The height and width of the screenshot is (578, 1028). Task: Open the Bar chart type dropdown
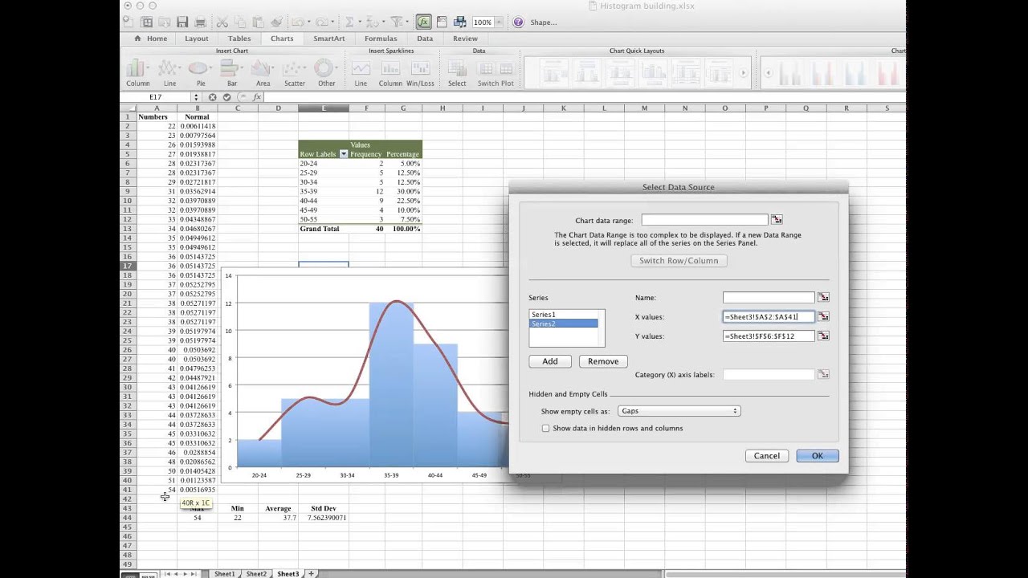click(231, 73)
